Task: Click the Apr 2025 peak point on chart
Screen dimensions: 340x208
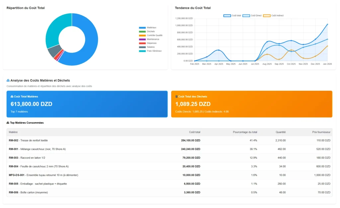Action: [218, 50]
